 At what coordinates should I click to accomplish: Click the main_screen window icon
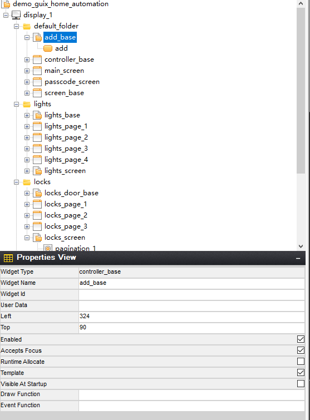pyautogui.click(x=37, y=71)
